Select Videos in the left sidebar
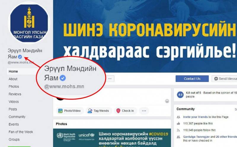 click(14, 102)
